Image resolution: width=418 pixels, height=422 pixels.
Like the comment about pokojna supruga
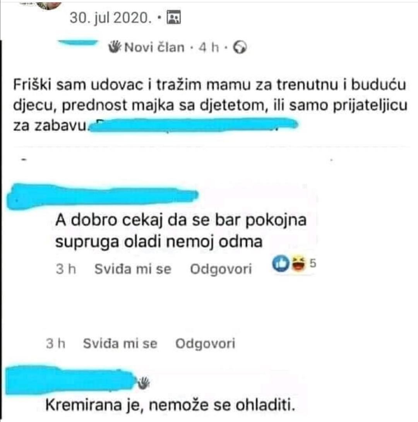(x=133, y=269)
